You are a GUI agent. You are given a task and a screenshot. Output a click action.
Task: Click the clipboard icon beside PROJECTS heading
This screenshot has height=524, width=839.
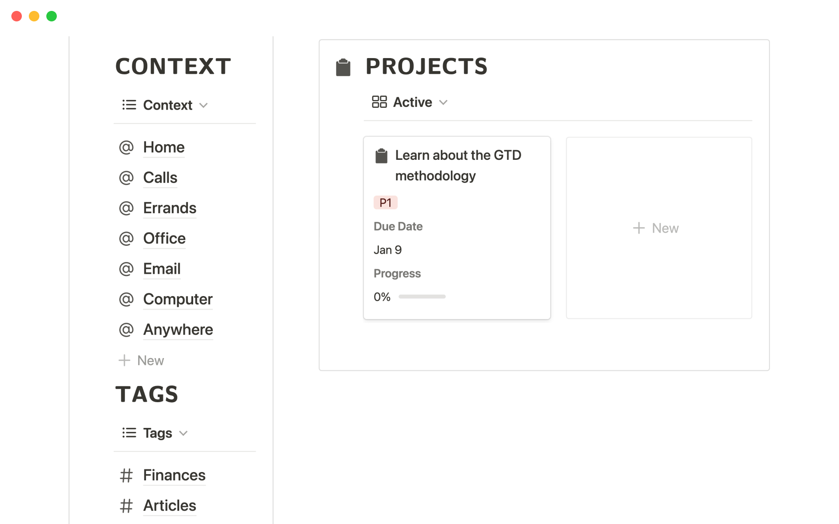(x=343, y=67)
